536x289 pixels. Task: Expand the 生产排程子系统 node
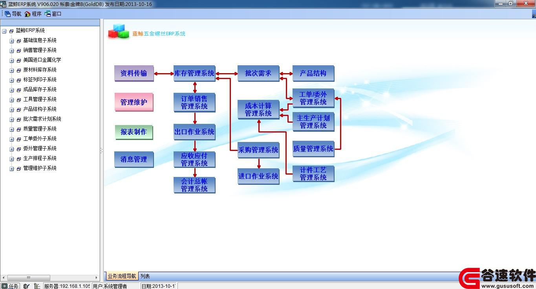pyautogui.click(x=12, y=158)
